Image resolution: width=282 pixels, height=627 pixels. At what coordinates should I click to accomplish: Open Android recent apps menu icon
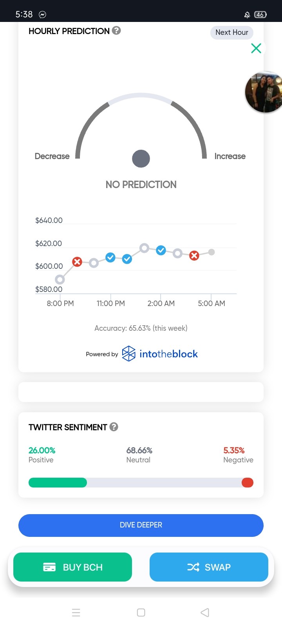(x=76, y=613)
